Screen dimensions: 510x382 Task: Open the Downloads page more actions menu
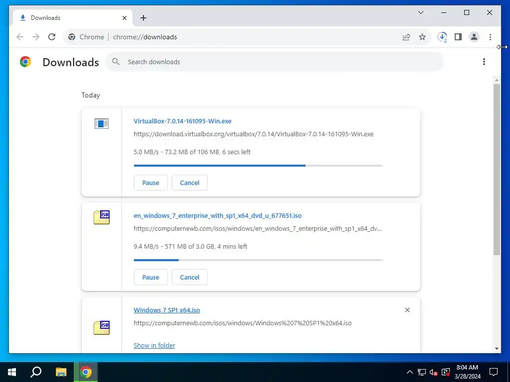(484, 62)
